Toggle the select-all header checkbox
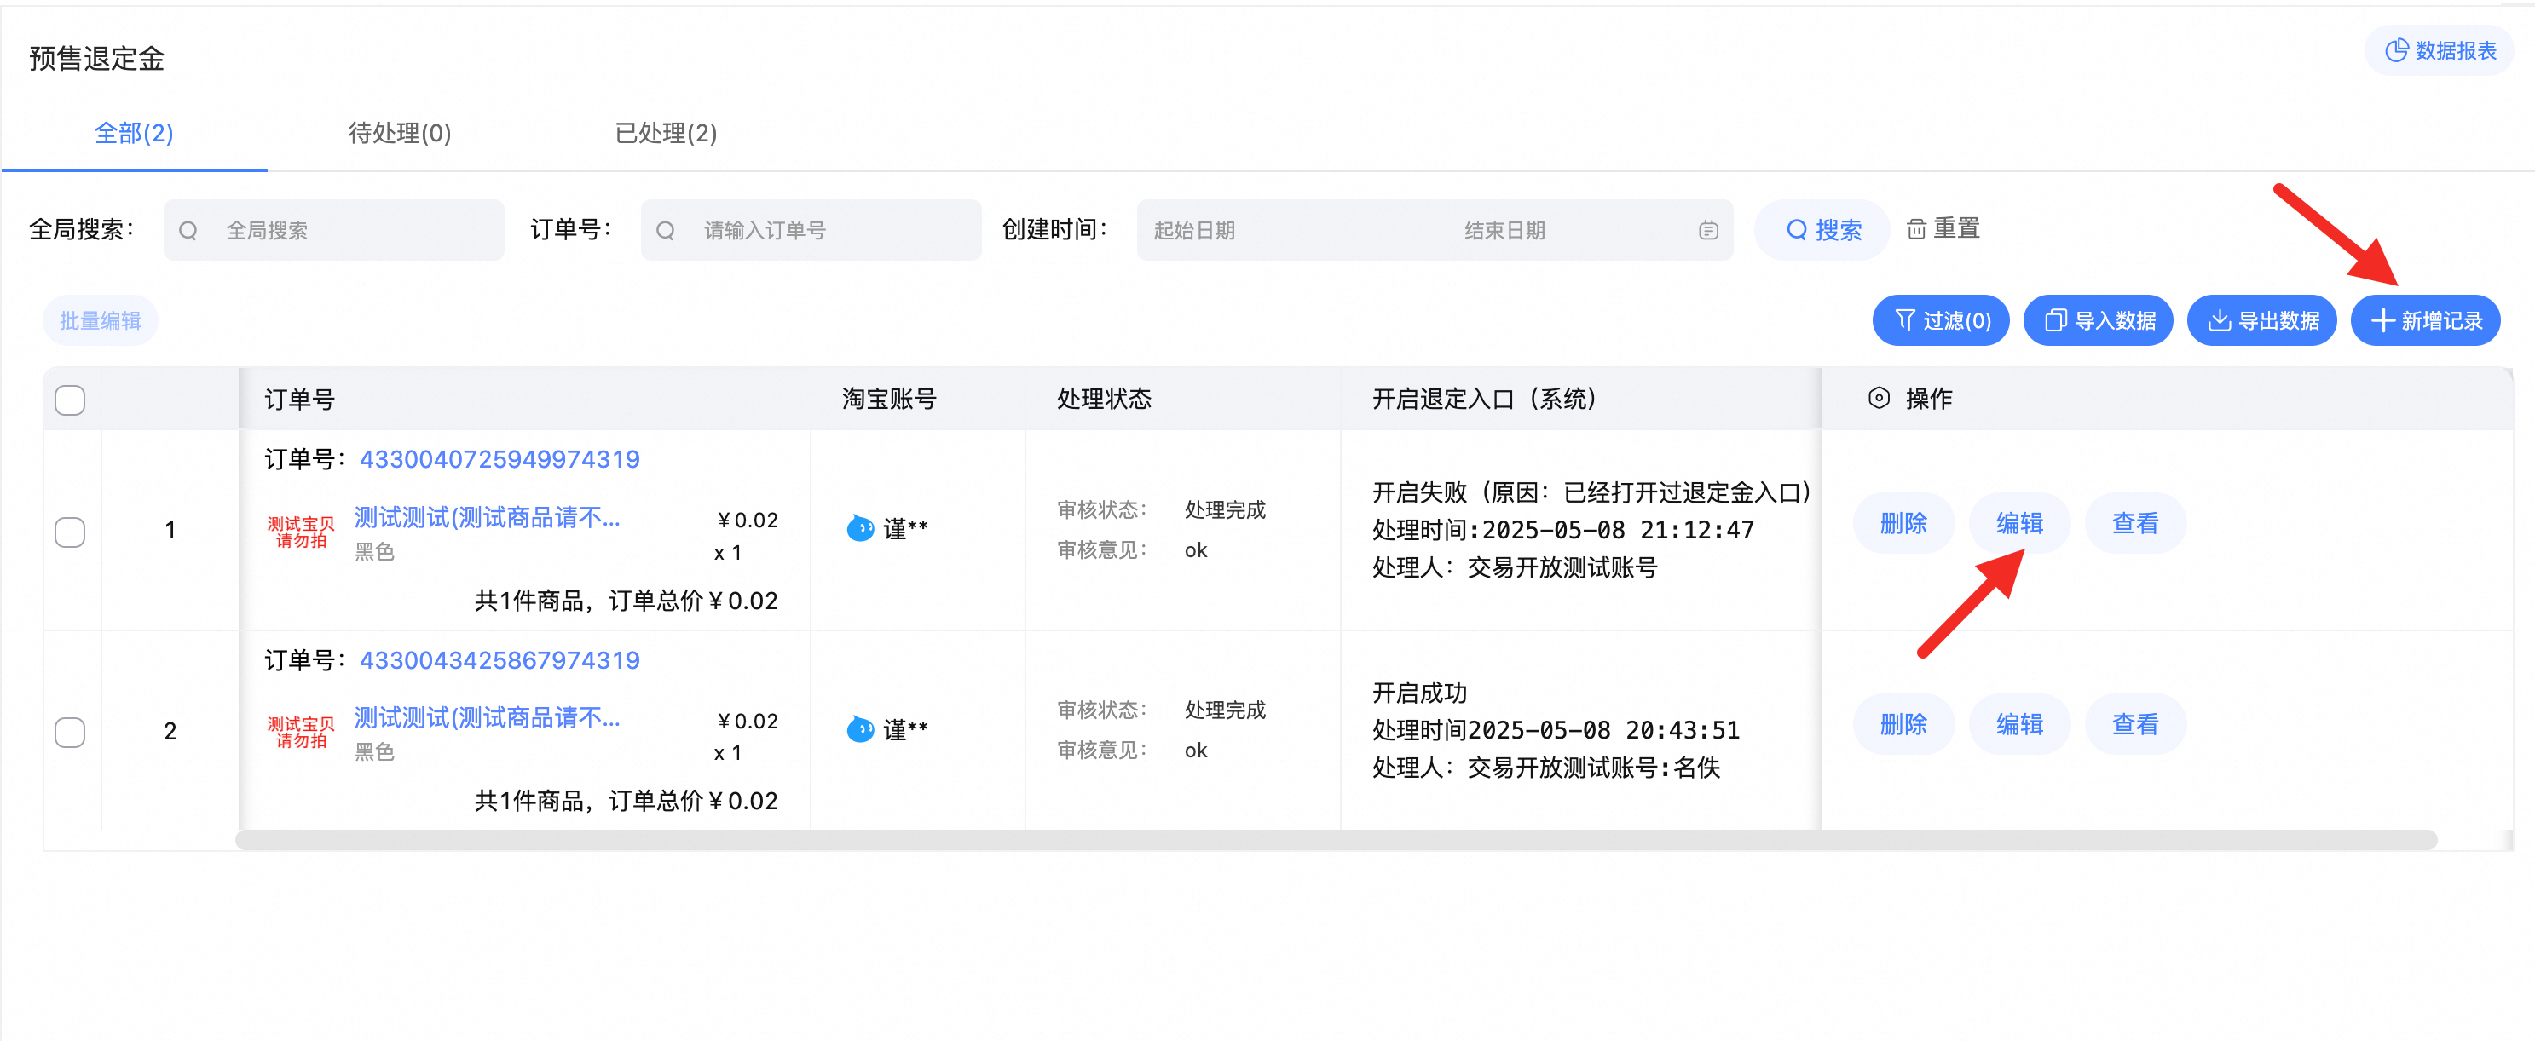The width and height of the screenshot is (2535, 1041). tap(70, 400)
